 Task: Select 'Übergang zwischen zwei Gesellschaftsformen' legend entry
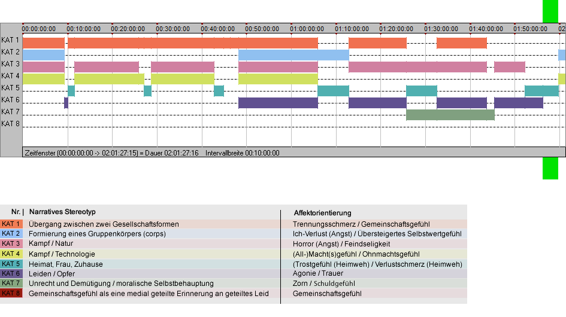click(x=104, y=224)
